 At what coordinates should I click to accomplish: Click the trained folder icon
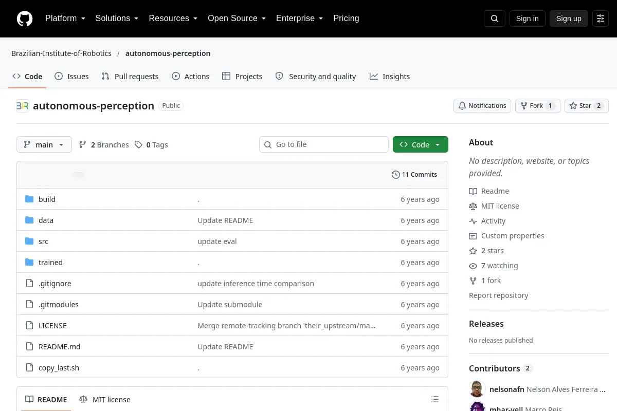29,263
